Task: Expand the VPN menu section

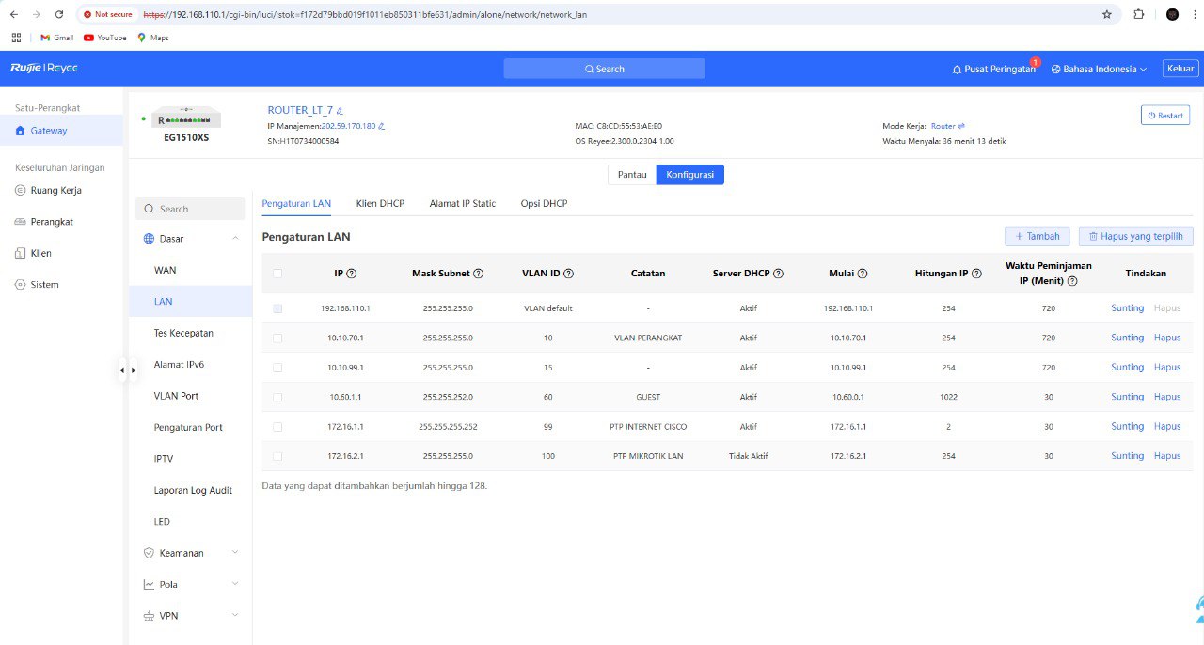Action: click(x=191, y=616)
